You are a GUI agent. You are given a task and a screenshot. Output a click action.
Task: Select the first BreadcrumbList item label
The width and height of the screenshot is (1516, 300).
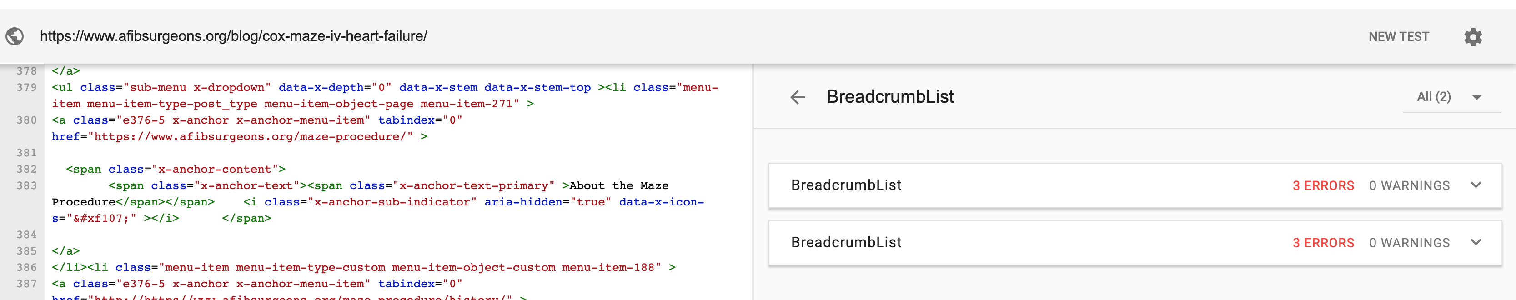click(x=846, y=185)
